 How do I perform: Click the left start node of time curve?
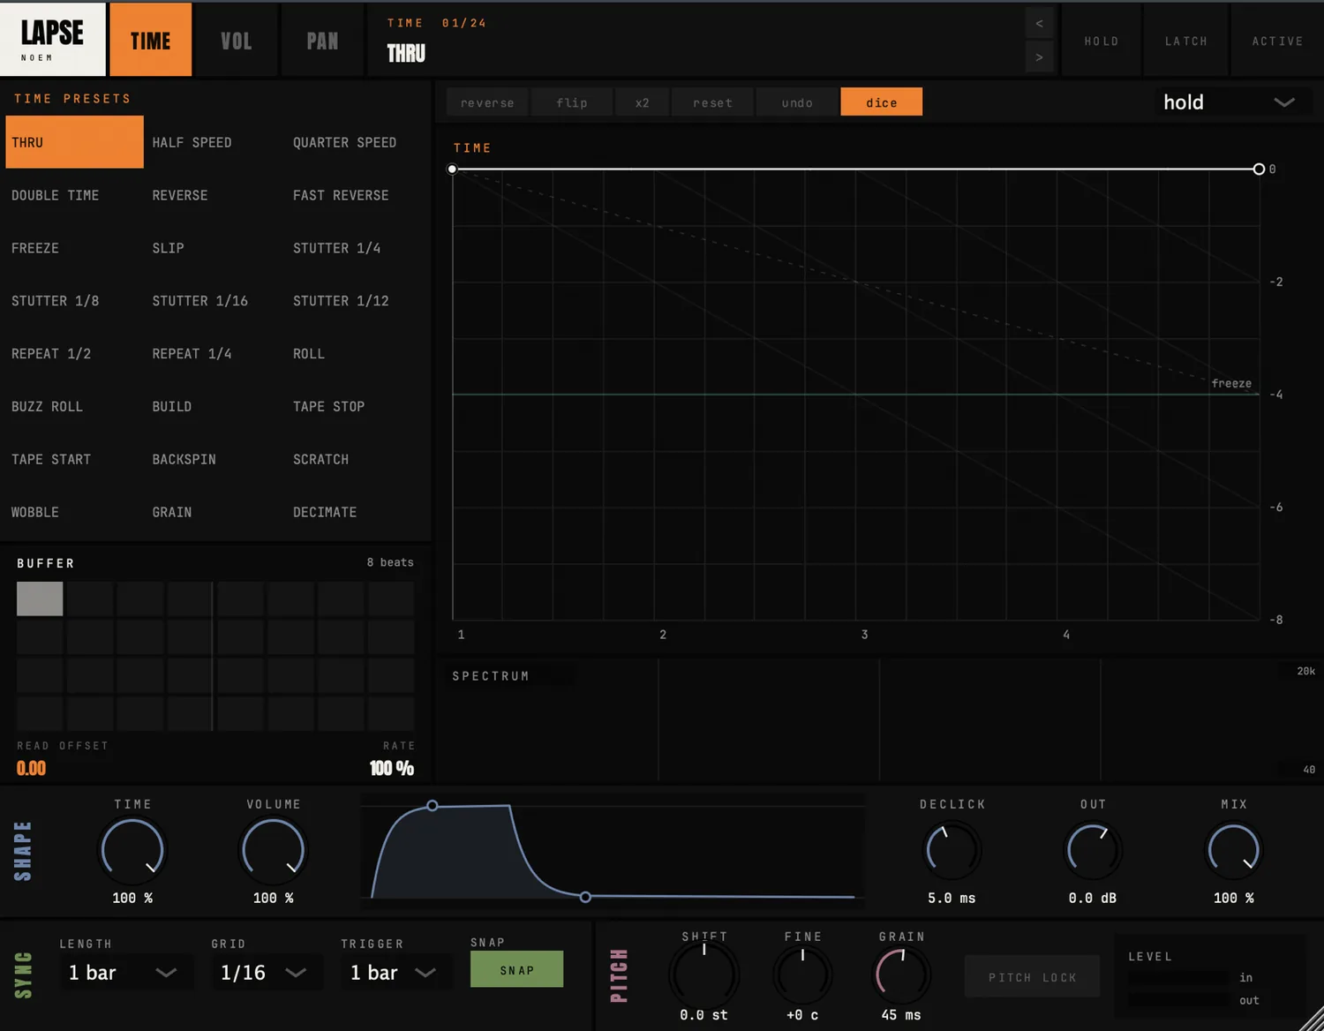(452, 169)
